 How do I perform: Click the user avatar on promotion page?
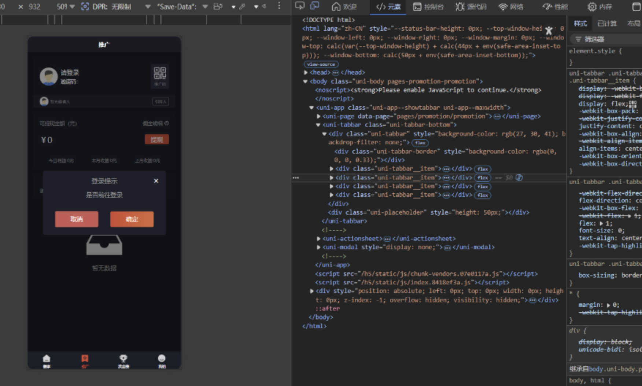click(x=48, y=76)
